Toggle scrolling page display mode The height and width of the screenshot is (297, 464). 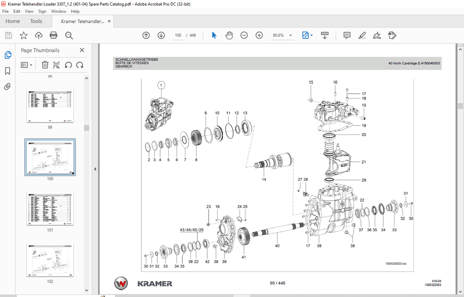[324, 35]
